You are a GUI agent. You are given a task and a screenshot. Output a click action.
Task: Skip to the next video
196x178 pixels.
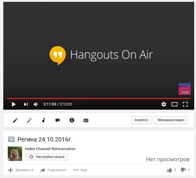(26, 104)
